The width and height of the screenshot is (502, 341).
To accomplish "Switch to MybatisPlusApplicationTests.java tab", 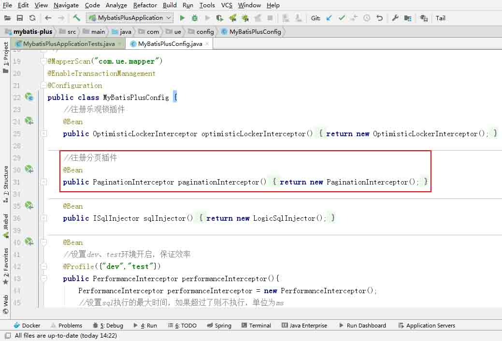I will (69, 43).
